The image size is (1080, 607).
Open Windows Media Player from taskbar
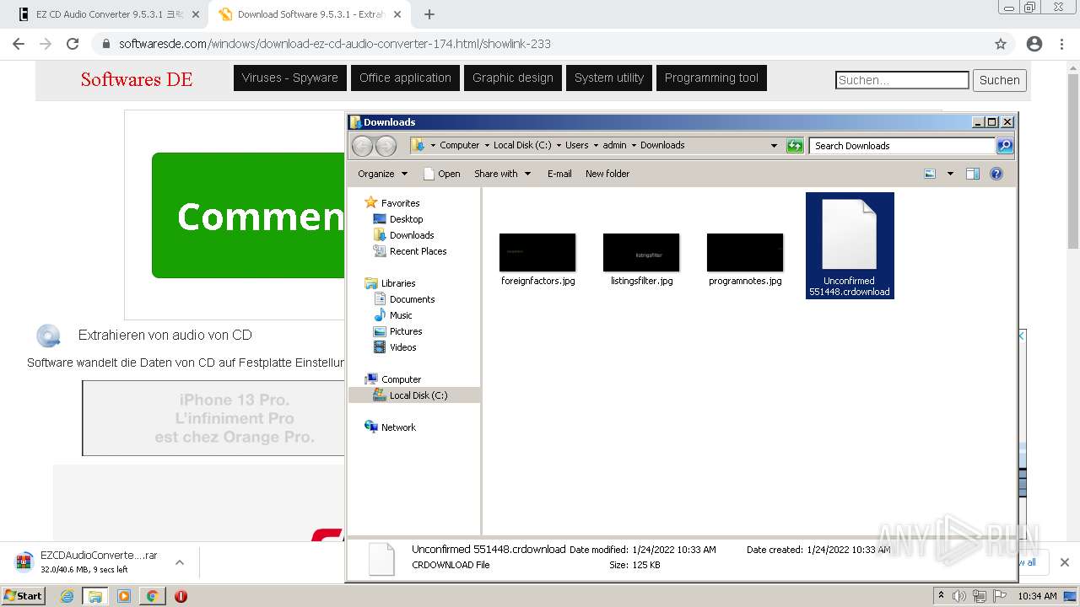(124, 596)
